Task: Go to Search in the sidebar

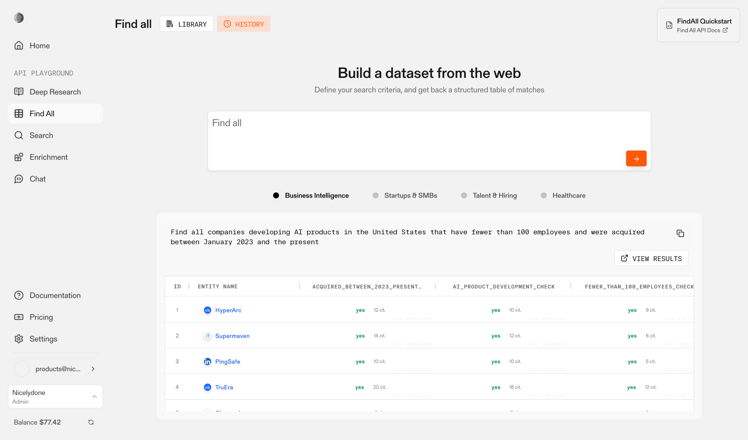Action: [x=55, y=135]
